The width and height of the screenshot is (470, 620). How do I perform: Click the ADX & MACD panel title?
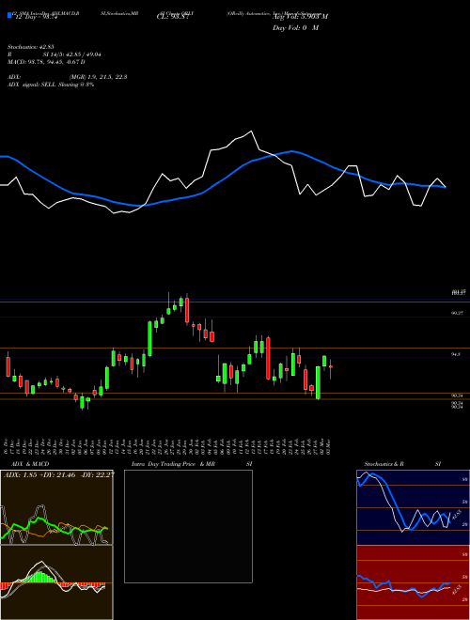click(x=30, y=464)
